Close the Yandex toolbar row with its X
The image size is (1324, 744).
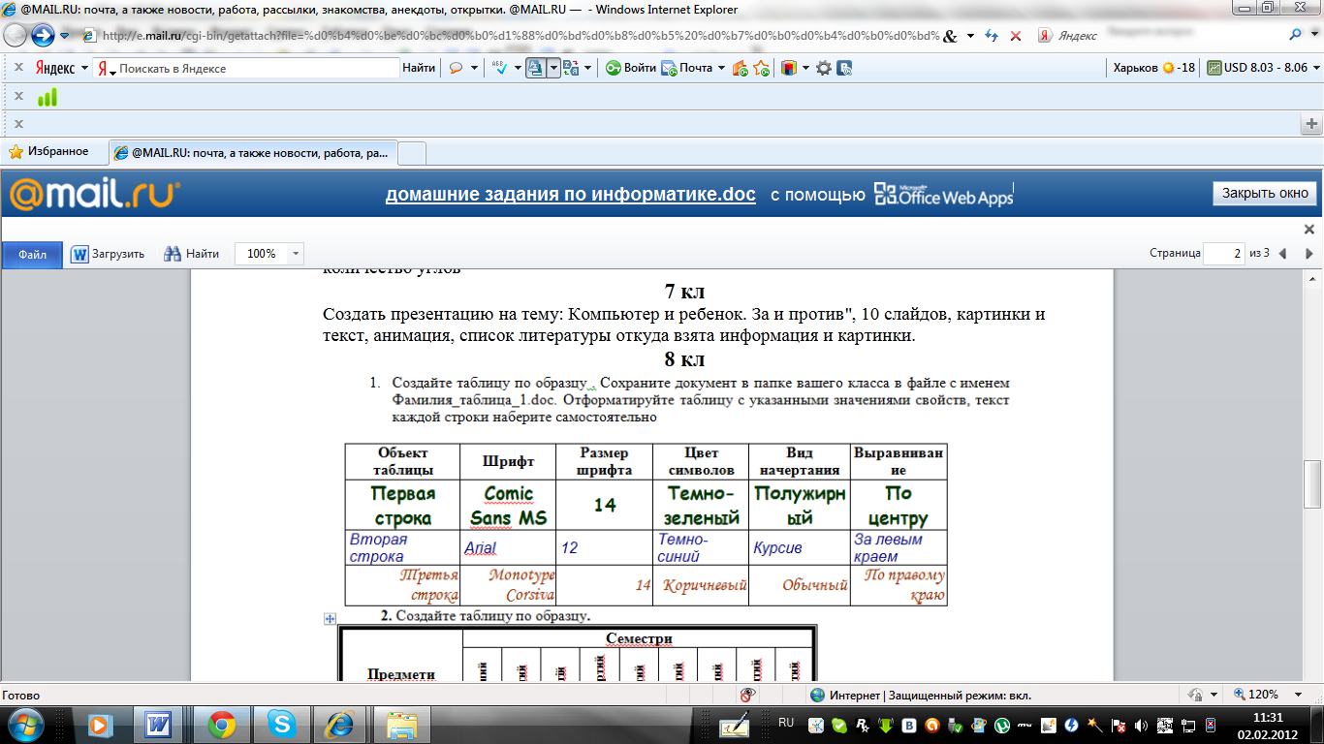pos(16,68)
